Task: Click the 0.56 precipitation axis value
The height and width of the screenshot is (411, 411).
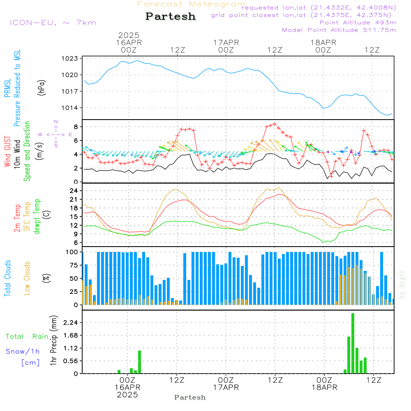Action: coord(71,361)
